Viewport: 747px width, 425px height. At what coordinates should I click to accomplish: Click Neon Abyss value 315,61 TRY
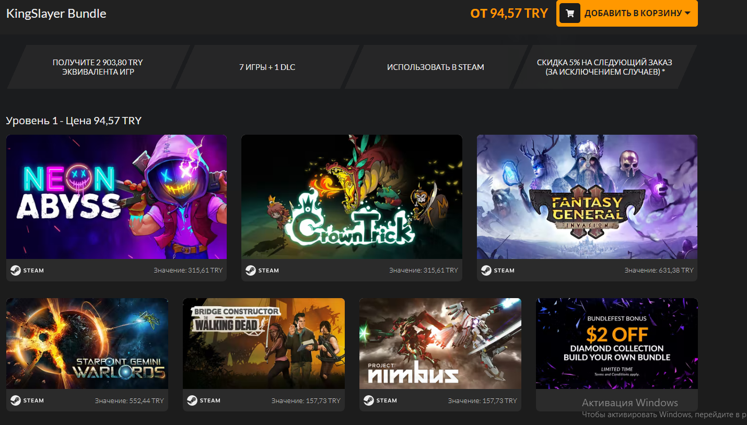(188, 270)
